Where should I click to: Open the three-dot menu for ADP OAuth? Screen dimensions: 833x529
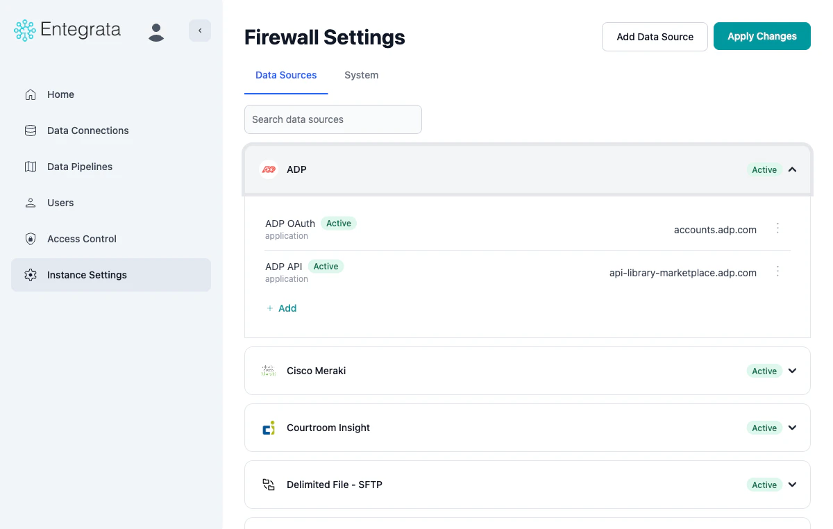[777, 228]
